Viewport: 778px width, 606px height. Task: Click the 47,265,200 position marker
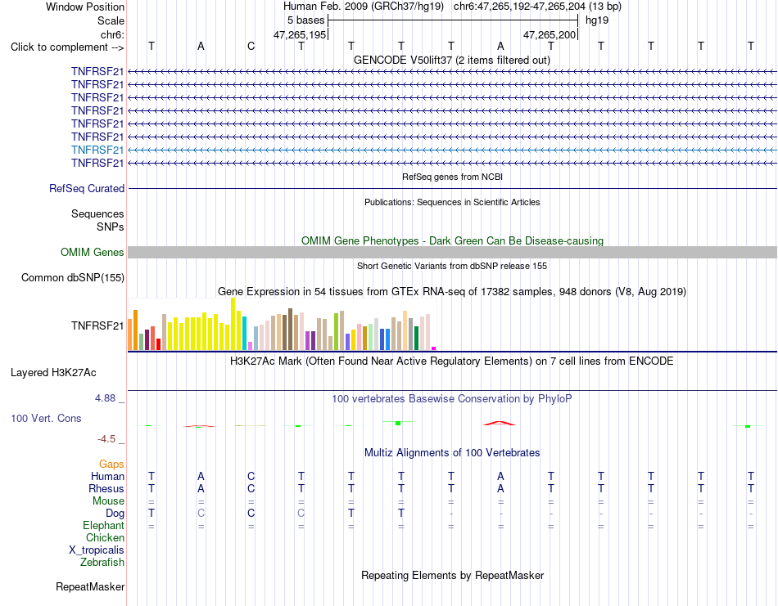click(x=550, y=34)
